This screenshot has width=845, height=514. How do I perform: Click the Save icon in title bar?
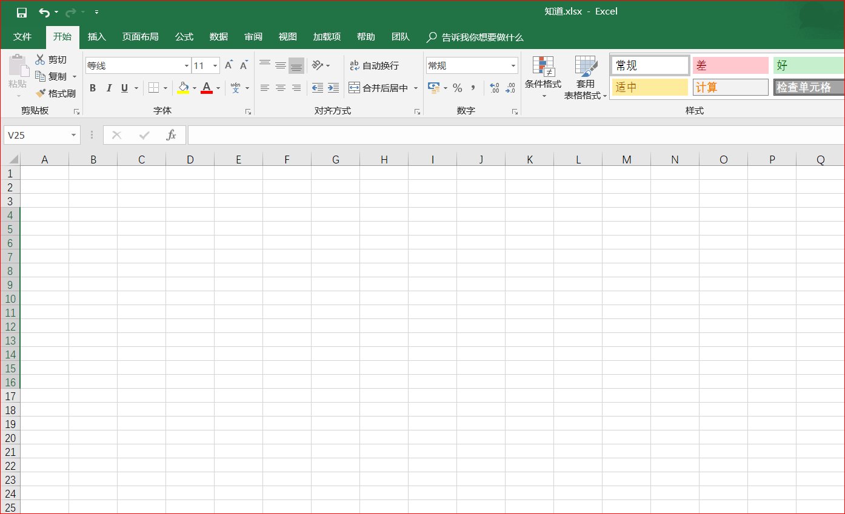click(x=22, y=12)
